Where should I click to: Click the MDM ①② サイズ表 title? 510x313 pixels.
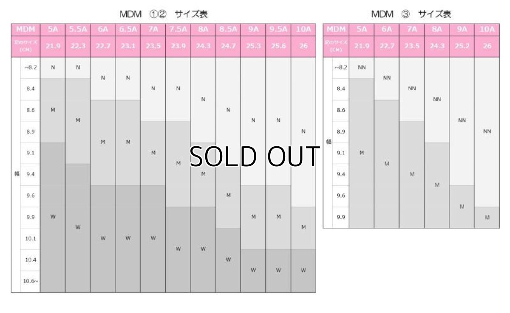tap(164, 14)
